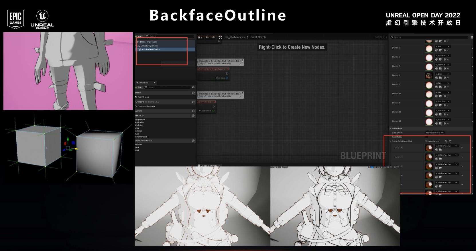Open Element 8 M_Body material dropdown
Viewport: 476px width, 251px height.
(442, 74)
